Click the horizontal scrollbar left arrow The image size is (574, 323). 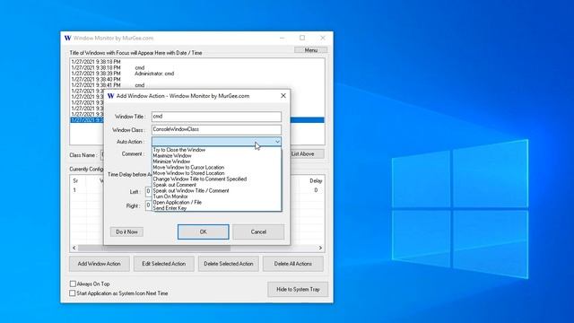[74, 248]
